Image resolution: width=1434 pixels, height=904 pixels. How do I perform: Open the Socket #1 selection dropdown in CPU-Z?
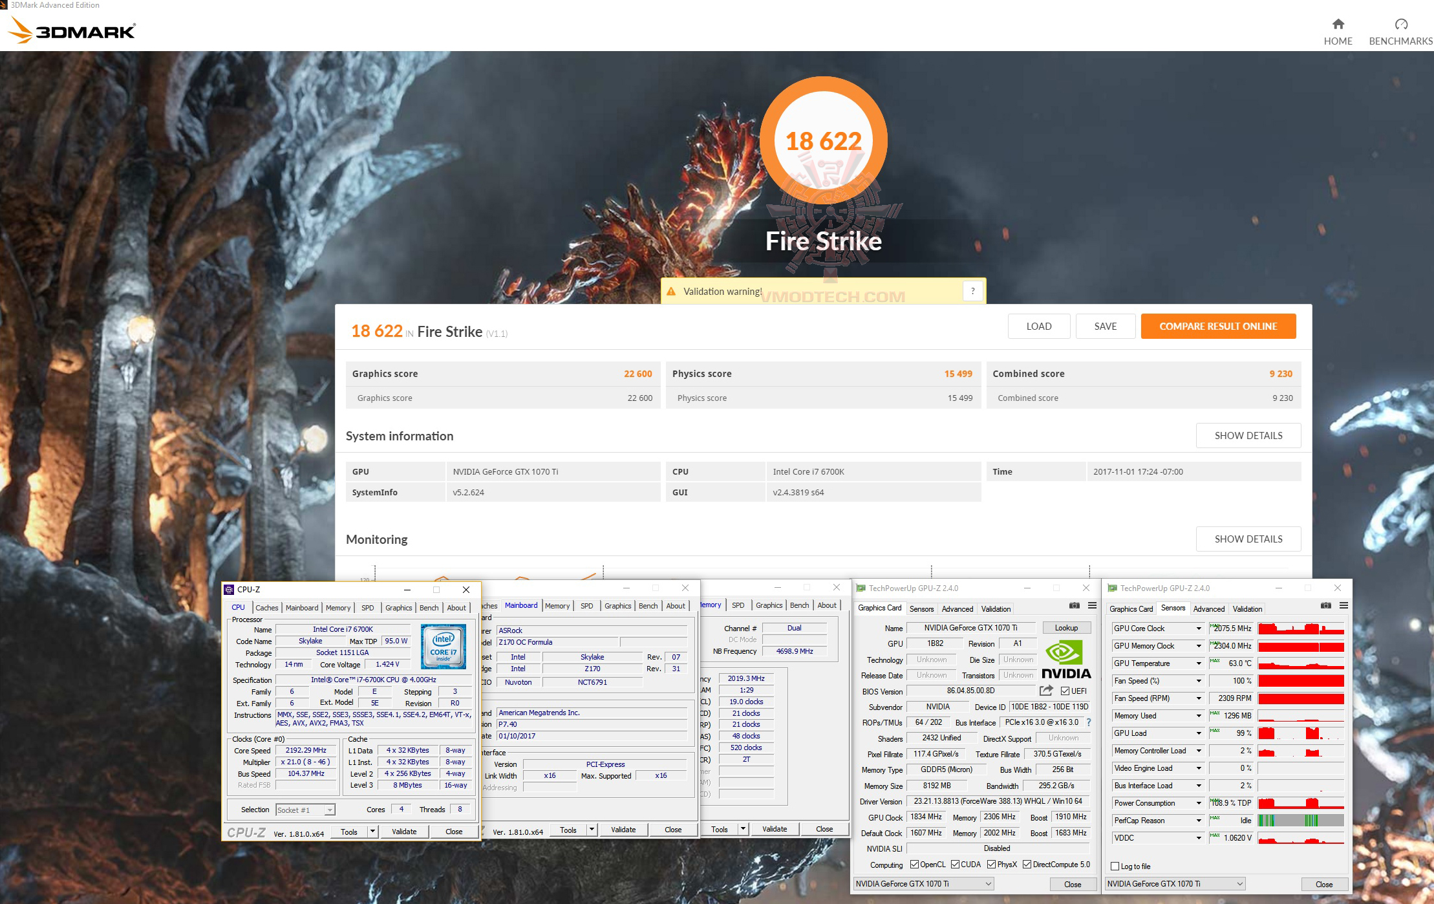pos(328,810)
